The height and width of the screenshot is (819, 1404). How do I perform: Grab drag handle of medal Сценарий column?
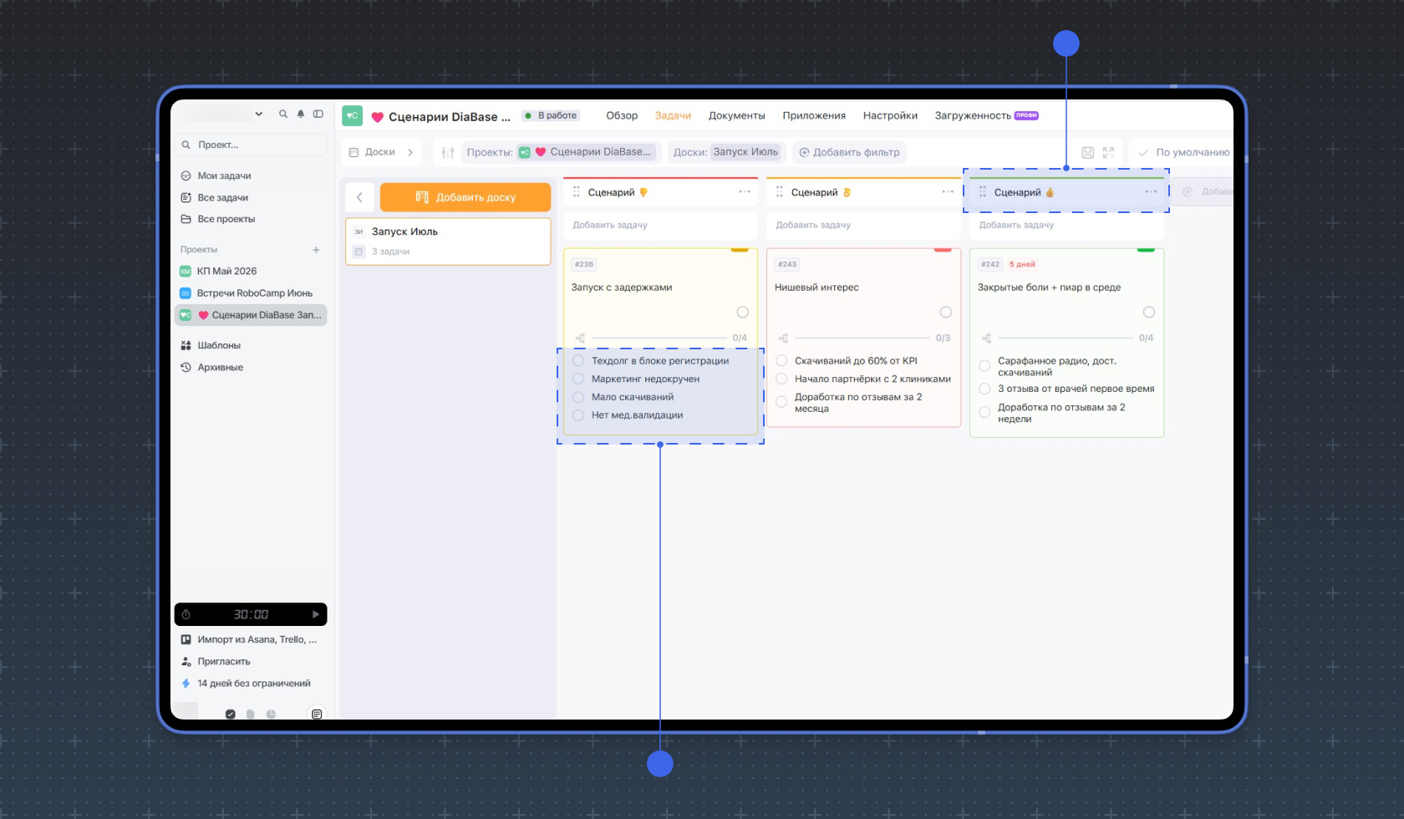pyautogui.click(x=779, y=192)
